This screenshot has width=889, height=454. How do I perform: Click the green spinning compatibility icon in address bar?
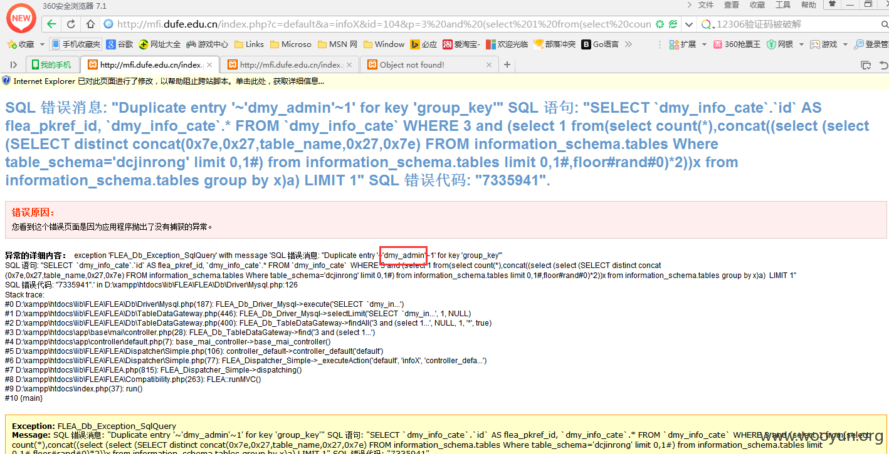point(660,24)
